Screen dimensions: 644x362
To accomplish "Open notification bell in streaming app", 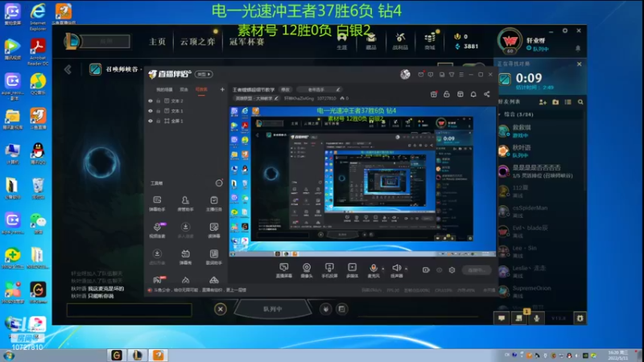I will point(473,94).
